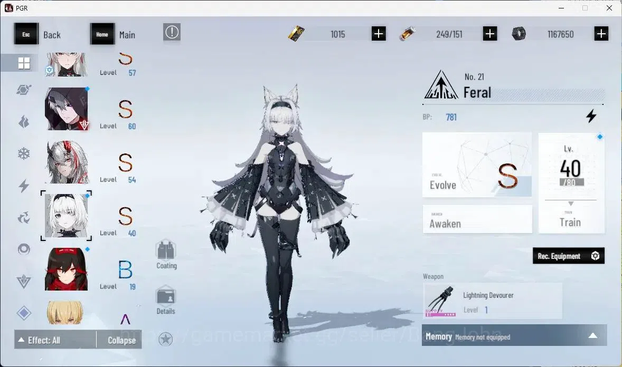Select the character at Level 57
The width and height of the screenshot is (622, 367).
(x=66, y=64)
